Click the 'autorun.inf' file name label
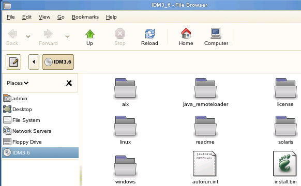Image resolution: width=301 pixels, height=186 pixels. point(205,181)
